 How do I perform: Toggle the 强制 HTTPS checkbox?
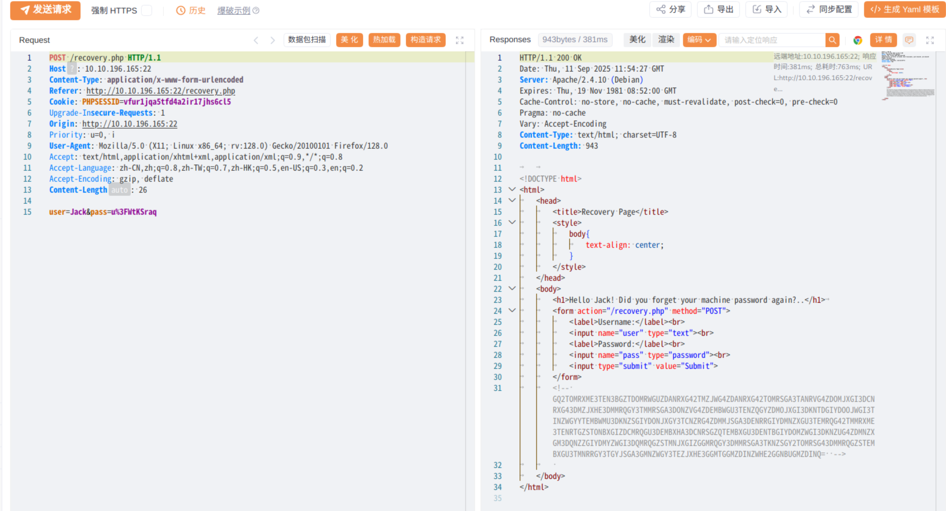pyautogui.click(x=147, y=11)
